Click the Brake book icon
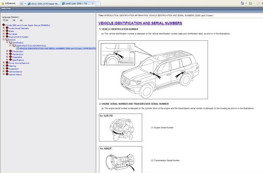Viewport: 263px width, 173px height. [7, 31]
